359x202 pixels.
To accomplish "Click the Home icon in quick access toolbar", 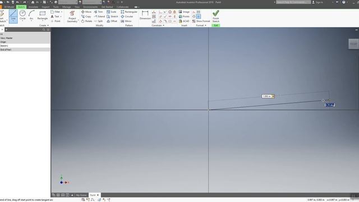I will click(x=33, y=2).
